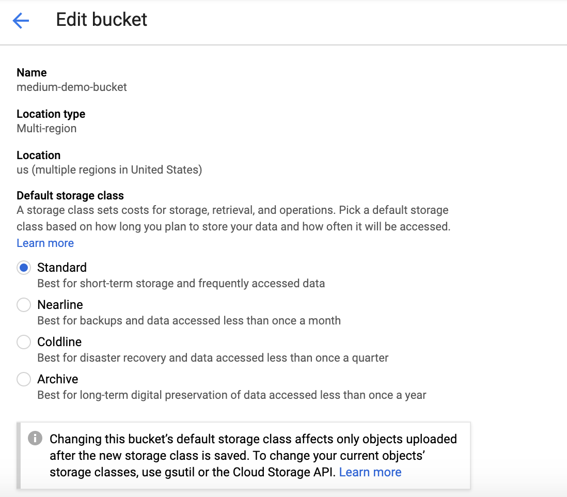567x497 pixels.
Task: Click the Edit bucket page title
Action: pyautogui.click(x=101, y=20)
